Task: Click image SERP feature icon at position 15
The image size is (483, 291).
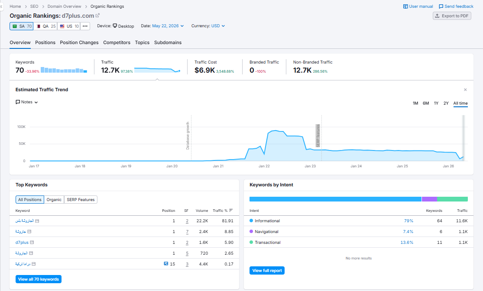Action: pos(166,264)
